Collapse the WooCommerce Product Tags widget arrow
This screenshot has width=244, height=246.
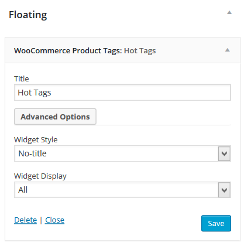point(227,50)
